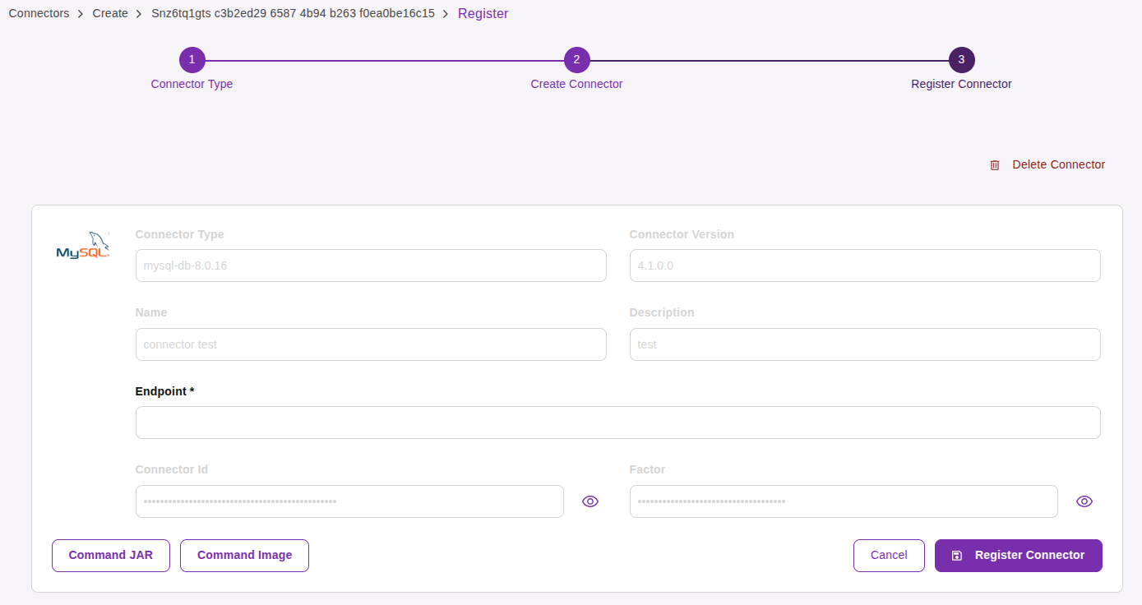Click the Command JAR button
This screenshot has width=1142, height=605.
[x=110, y=555]
